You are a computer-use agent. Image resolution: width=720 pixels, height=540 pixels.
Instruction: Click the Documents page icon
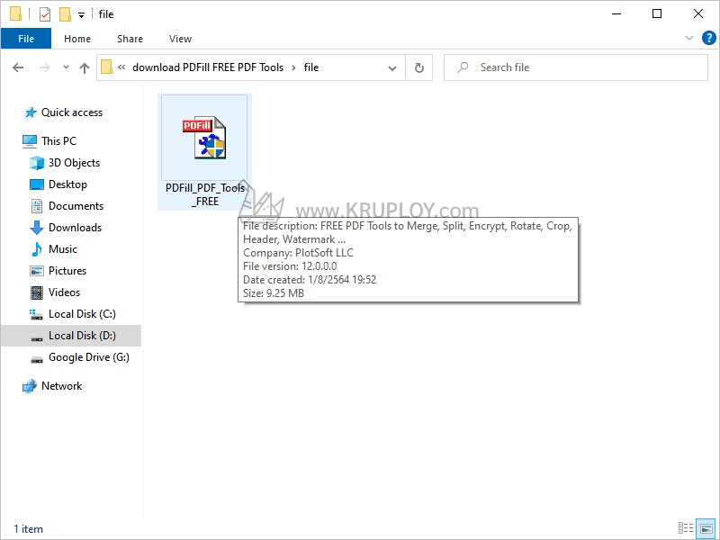click(37, 206)
